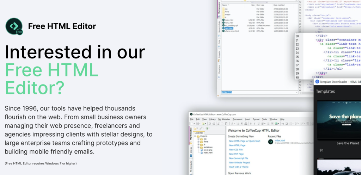
Task: Open index.html under Recent Files
Action: [280, 140]
